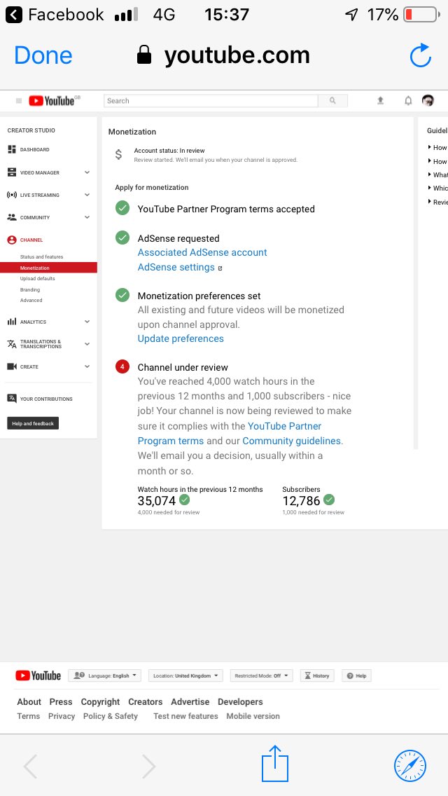
Task: Tap the browser forward chevron
Action: point(148,766)
